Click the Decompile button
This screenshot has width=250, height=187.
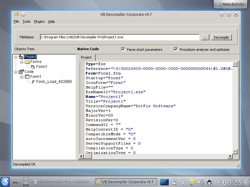pyautogui.click(x=221, y=37)
